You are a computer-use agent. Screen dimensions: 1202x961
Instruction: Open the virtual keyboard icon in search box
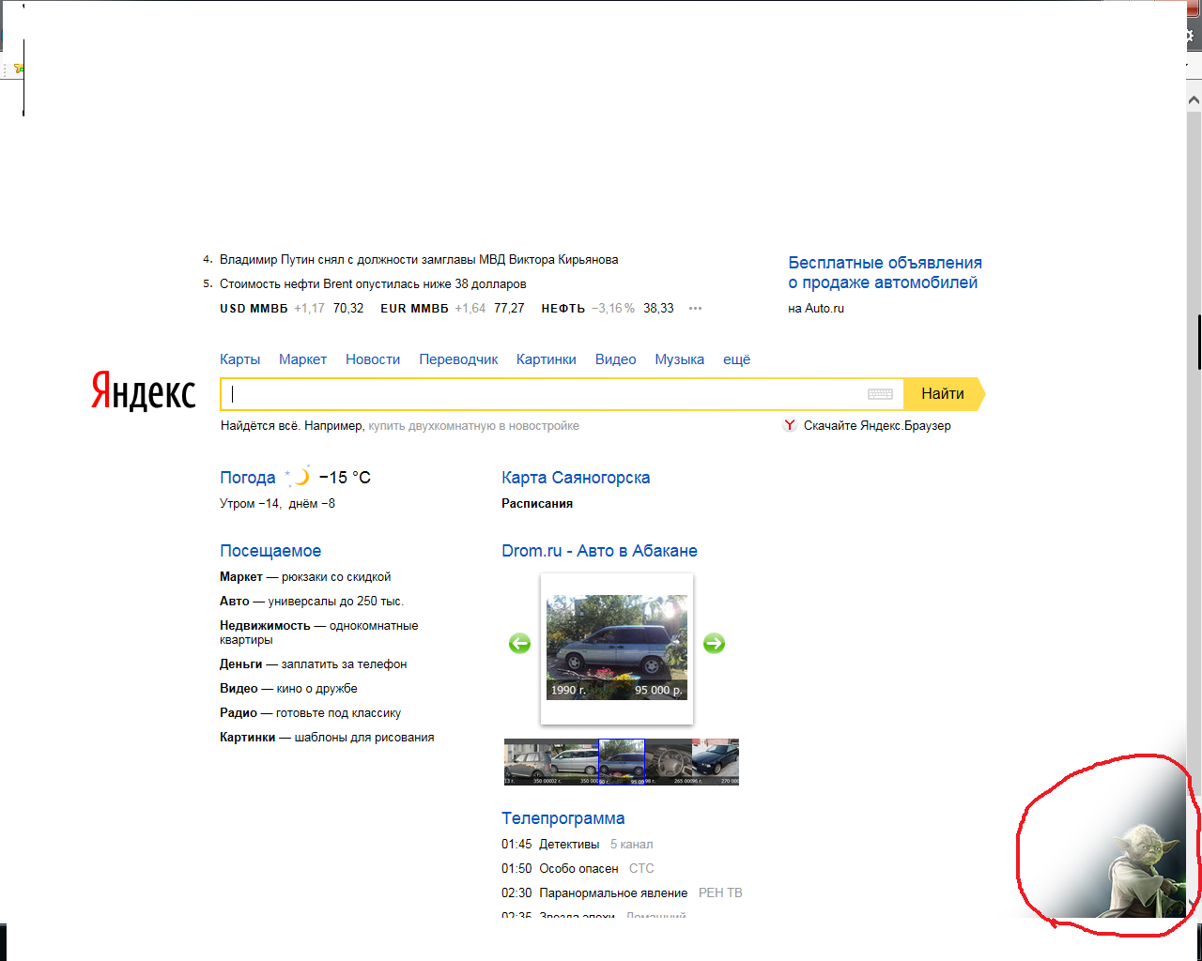pos(880,394)
